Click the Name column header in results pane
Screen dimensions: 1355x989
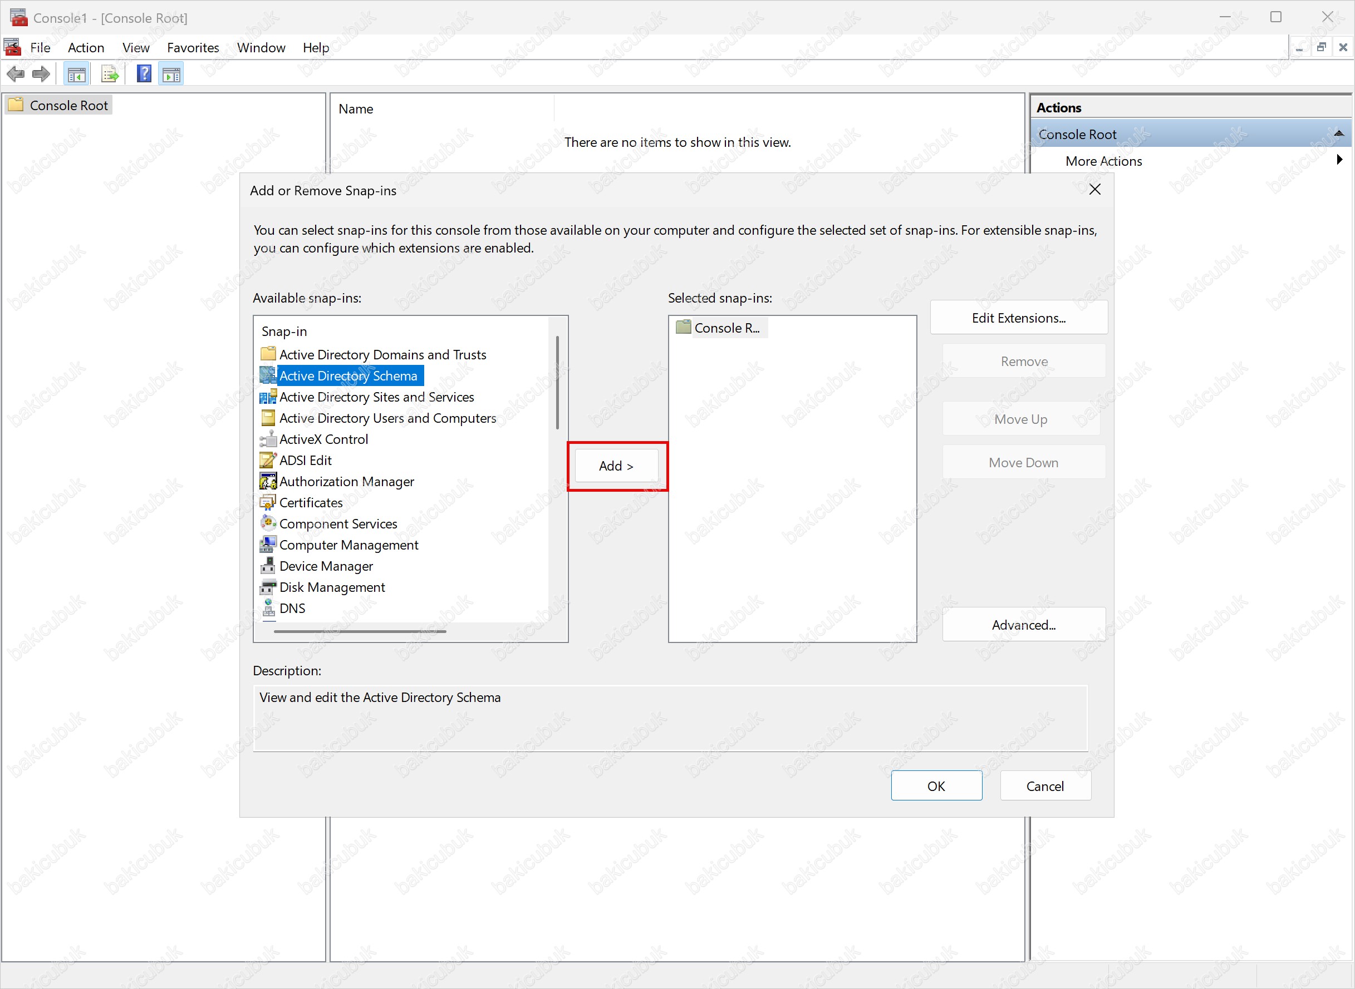coord(356,108)
